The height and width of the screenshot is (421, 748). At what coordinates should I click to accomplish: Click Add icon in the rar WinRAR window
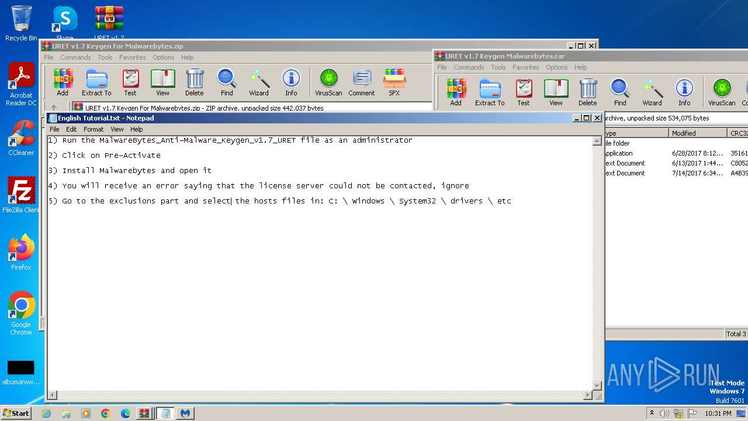click(456, 92)
